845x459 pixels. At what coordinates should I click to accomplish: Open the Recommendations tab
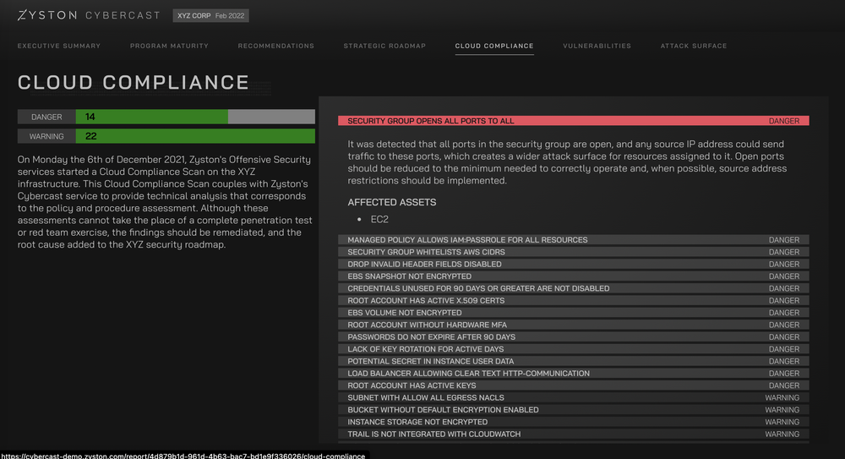coord(276,46)
